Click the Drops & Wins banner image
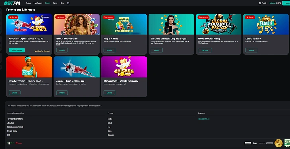Screen dimensions: 290x149 coord(124,24)
